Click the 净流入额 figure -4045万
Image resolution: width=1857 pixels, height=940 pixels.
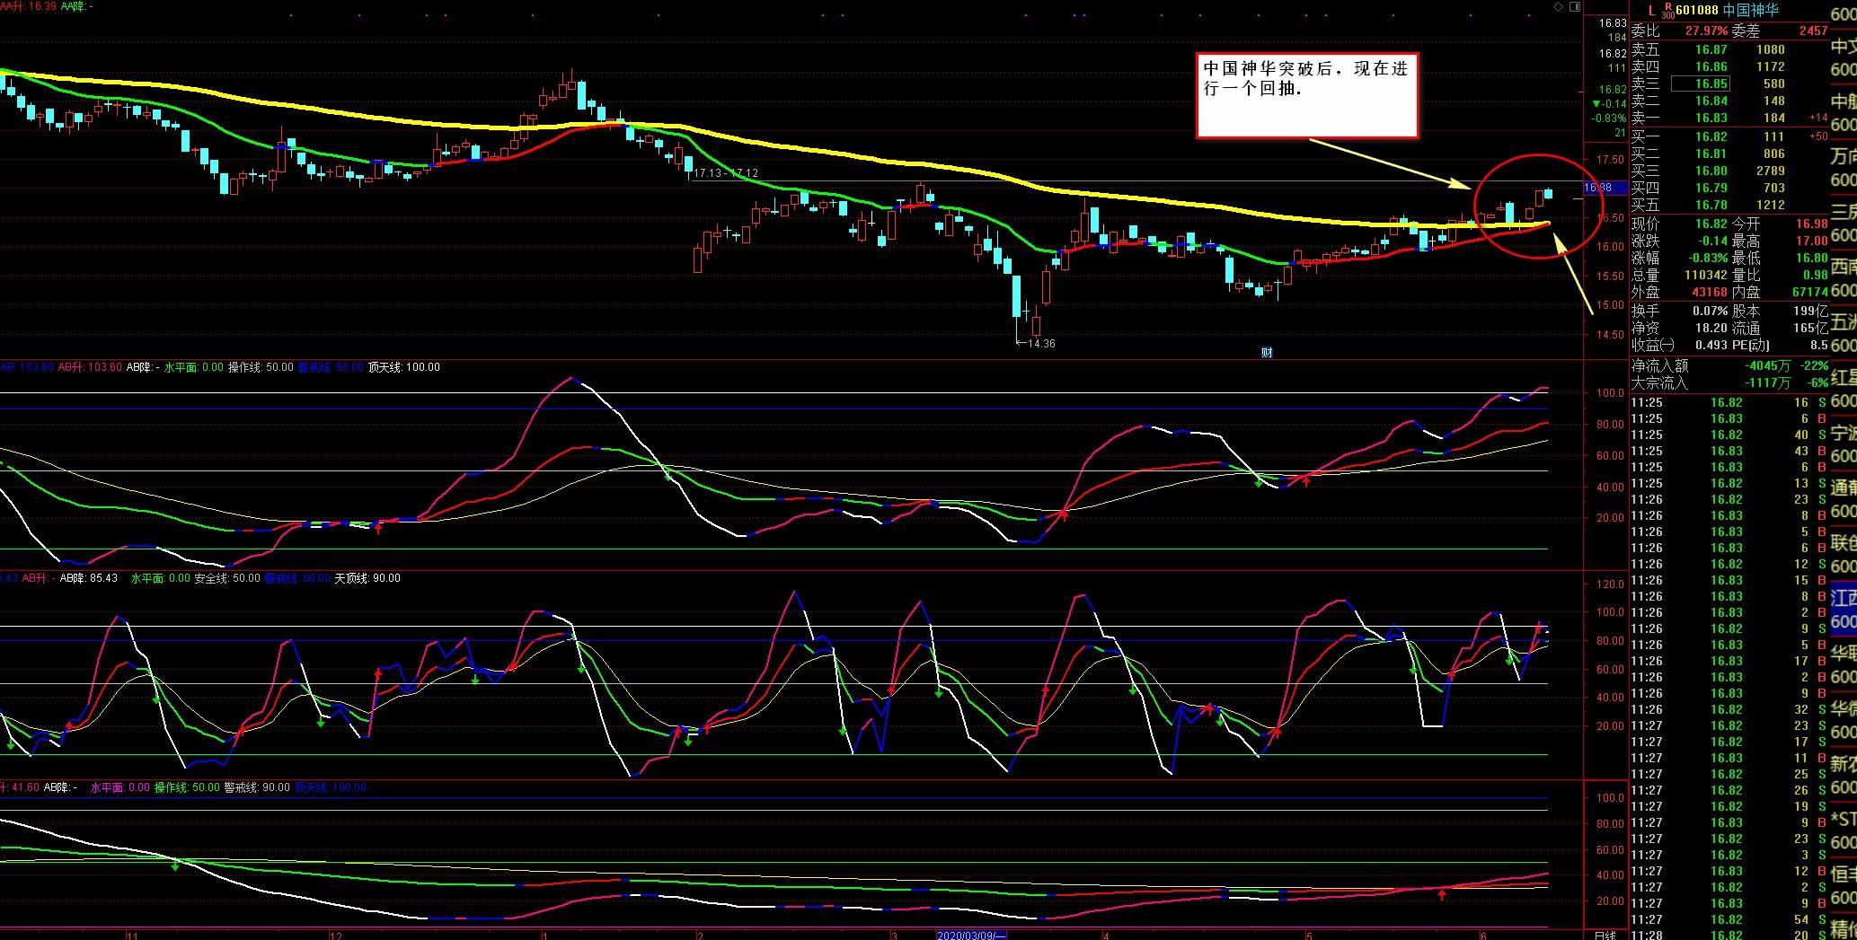pyautogui.click(x=1767, y=366)
